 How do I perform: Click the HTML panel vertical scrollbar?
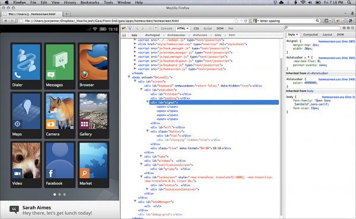[x=281, y=136]
